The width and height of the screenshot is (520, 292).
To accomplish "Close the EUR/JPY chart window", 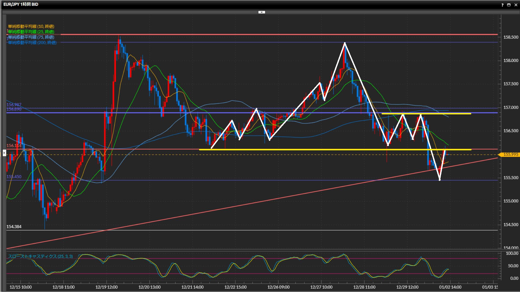I will coord(515,5).
